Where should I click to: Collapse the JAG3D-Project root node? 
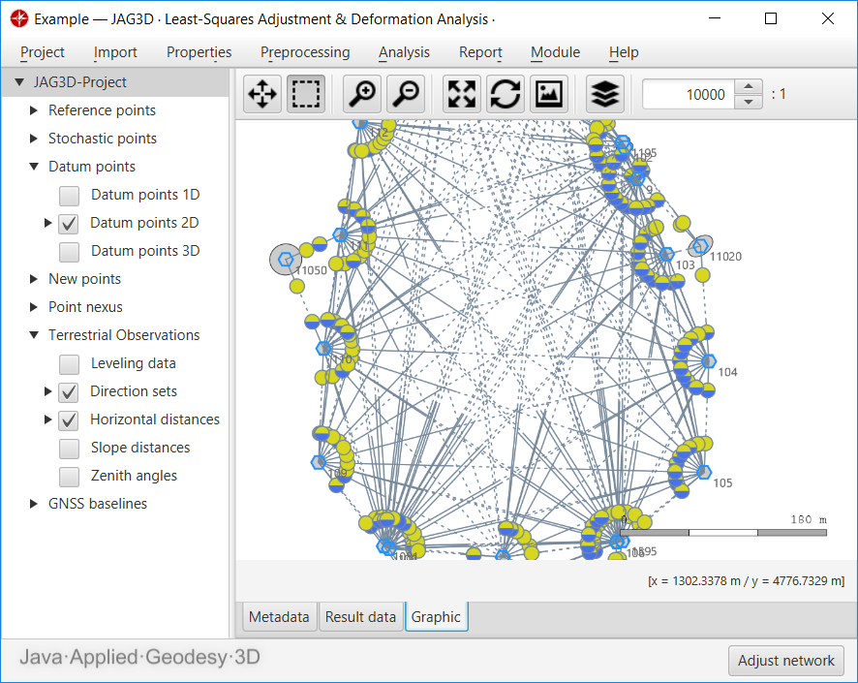point(19,82)
